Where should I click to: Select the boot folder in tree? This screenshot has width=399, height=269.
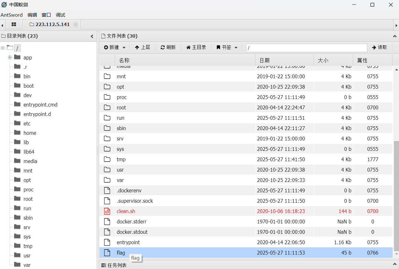29,86
